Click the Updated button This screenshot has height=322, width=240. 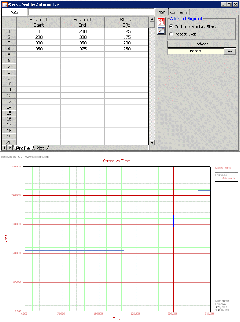coord(202,44)
